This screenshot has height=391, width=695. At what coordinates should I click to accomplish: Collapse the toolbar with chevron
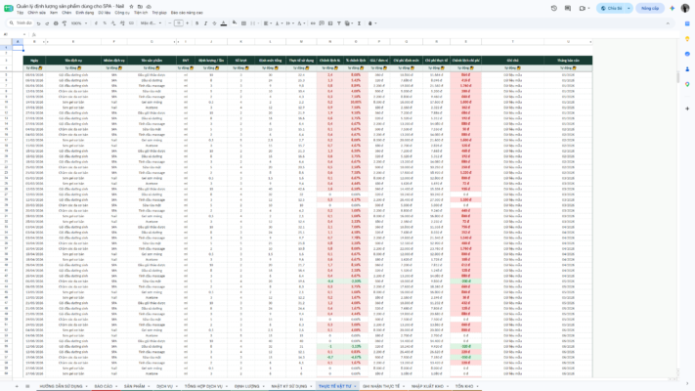[668, 23]
